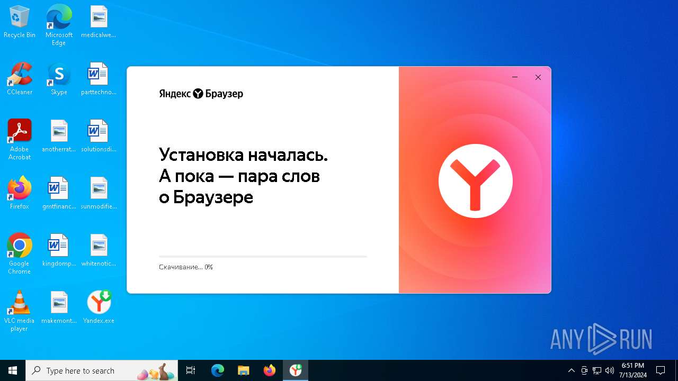
Task: Open Edge from the taskbar
Action: coord(218,370)
